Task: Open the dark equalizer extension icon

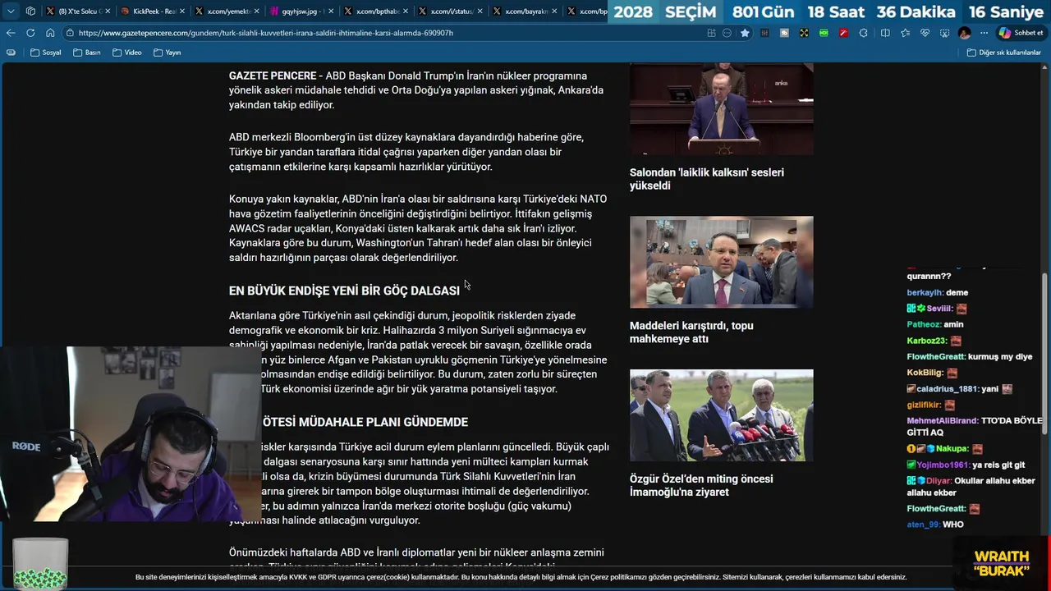Action: [x=765, y=33]
